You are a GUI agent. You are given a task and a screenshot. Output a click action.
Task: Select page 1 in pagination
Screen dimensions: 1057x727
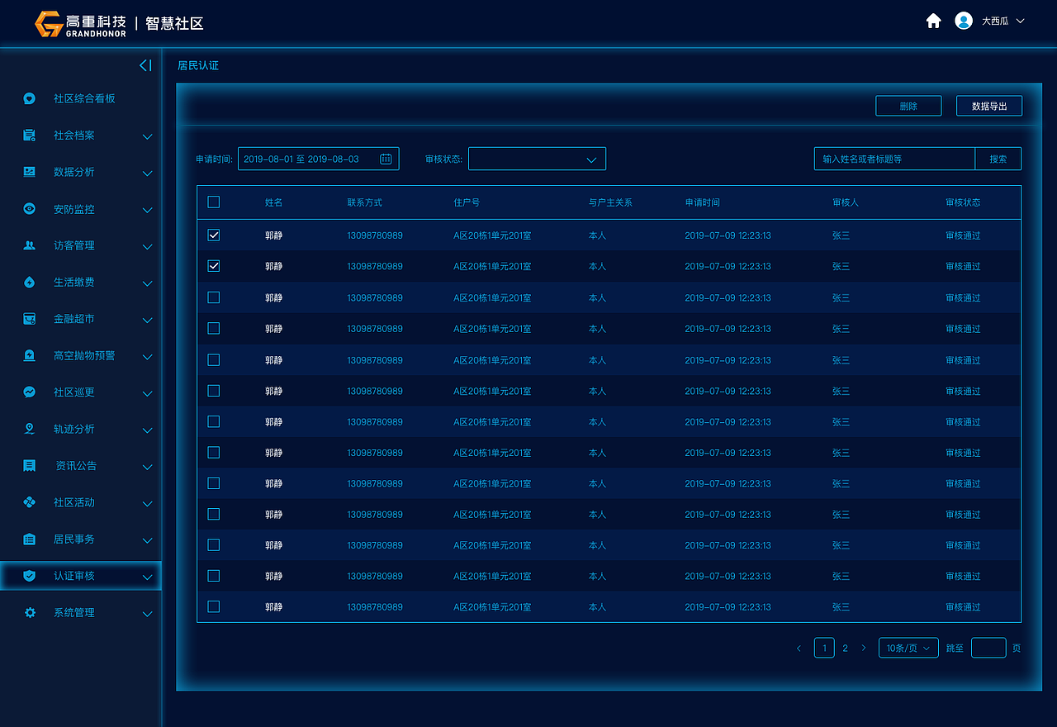[824, 649]
